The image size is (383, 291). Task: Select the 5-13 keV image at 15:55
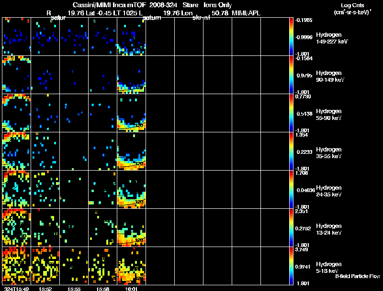(x=74, y=266)
